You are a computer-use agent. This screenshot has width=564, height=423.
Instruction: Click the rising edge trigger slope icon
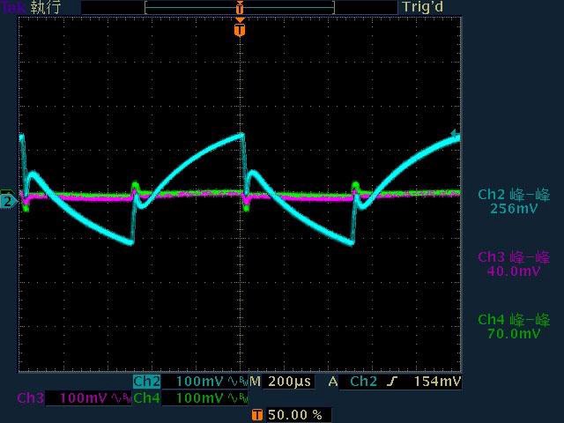[389, 382]
